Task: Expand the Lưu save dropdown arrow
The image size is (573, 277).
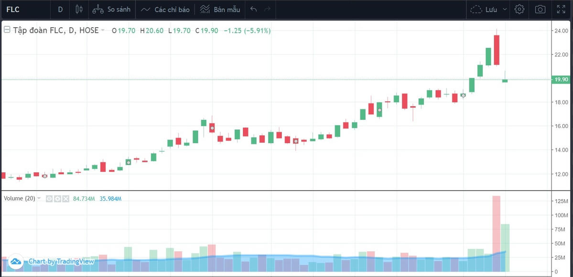Action: coord(506,9)
